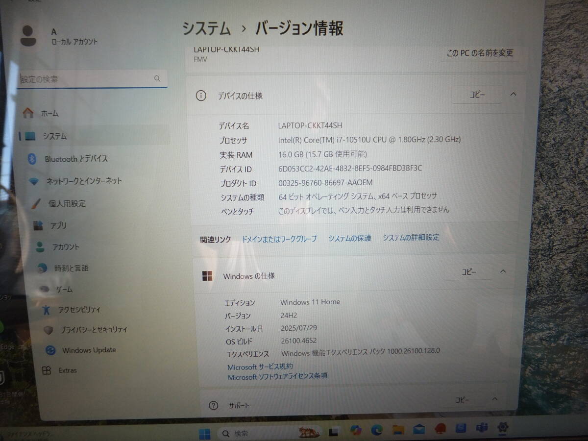This screenshot has width=588, height=441.
Task: Open File Explorer from the taskbar
Action: [x=398, y=430]
